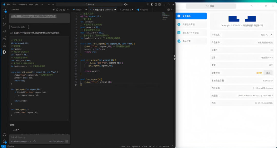
Task: Open the Copilot chat dropdown in title bar
Action: pyautogui.click(x=126, y=5)
